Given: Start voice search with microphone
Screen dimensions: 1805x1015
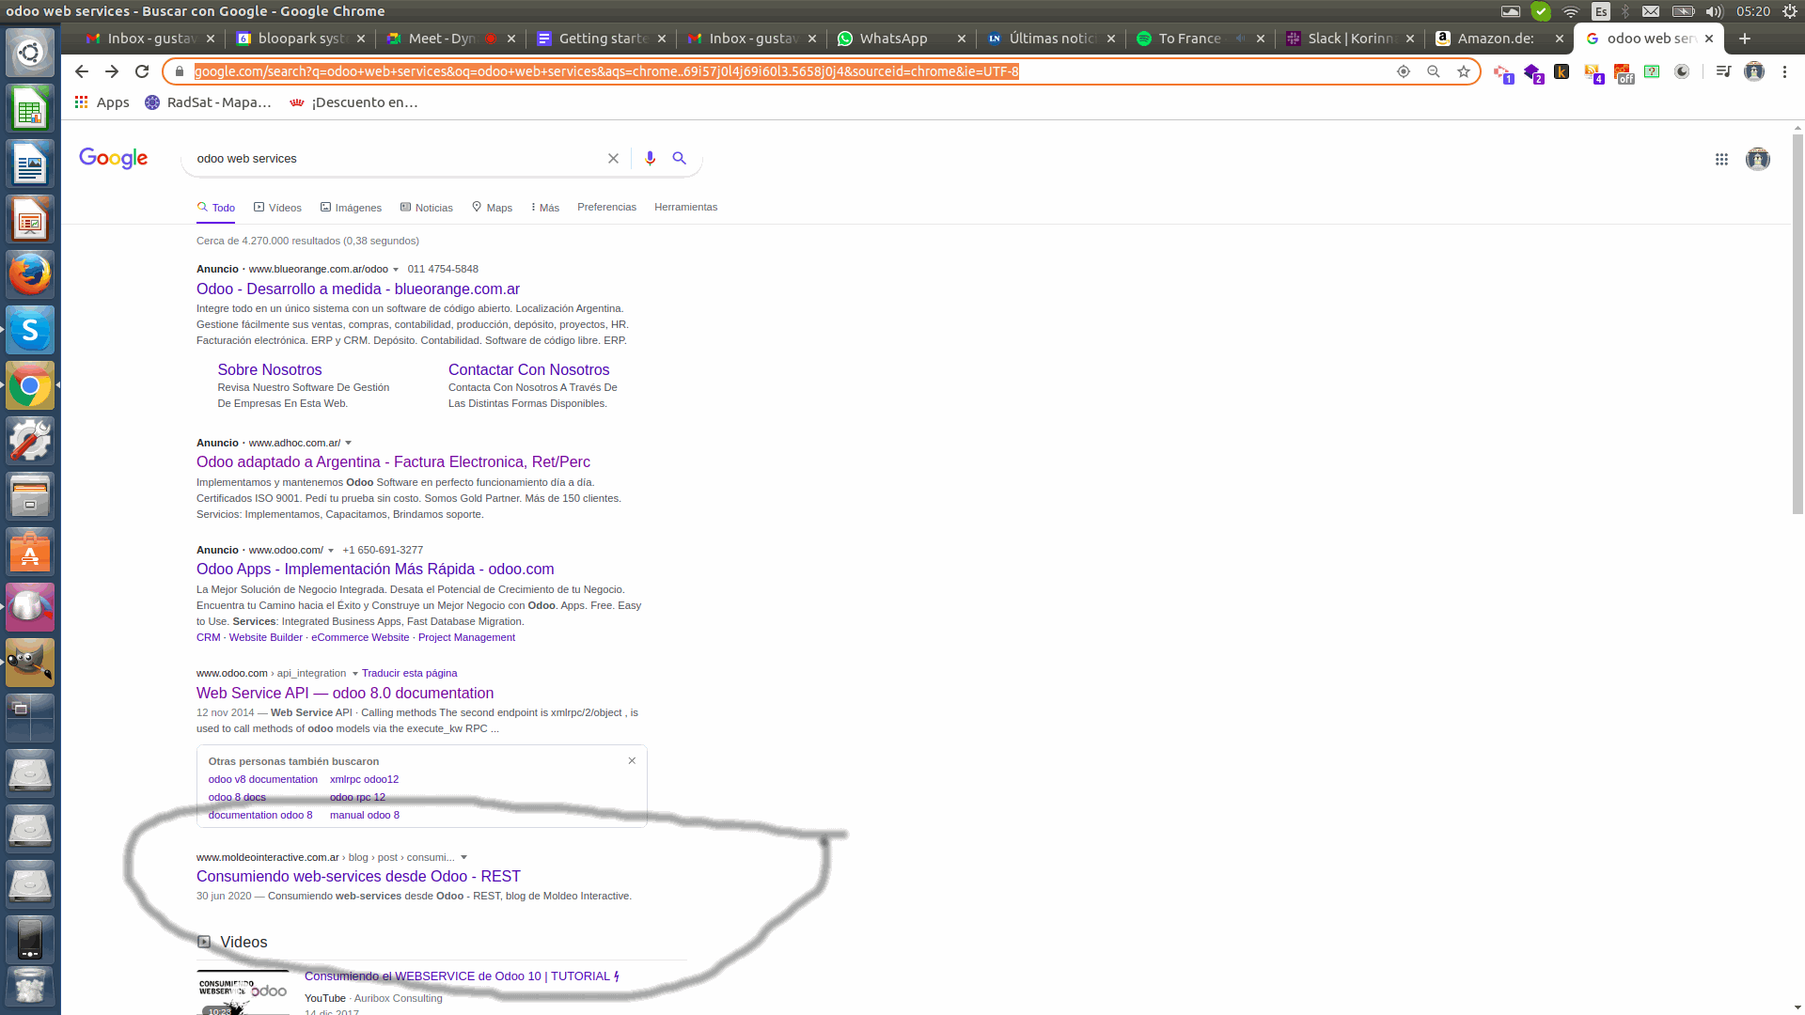Looking at the screenshot, I should 650,159.
